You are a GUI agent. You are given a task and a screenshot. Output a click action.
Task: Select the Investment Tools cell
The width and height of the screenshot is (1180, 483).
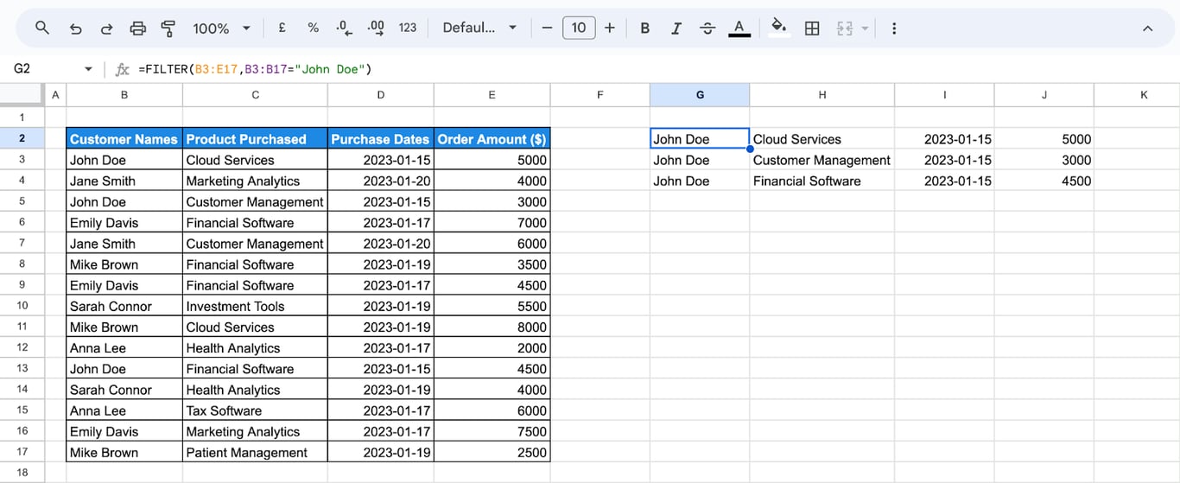click(x=255, y=306)
